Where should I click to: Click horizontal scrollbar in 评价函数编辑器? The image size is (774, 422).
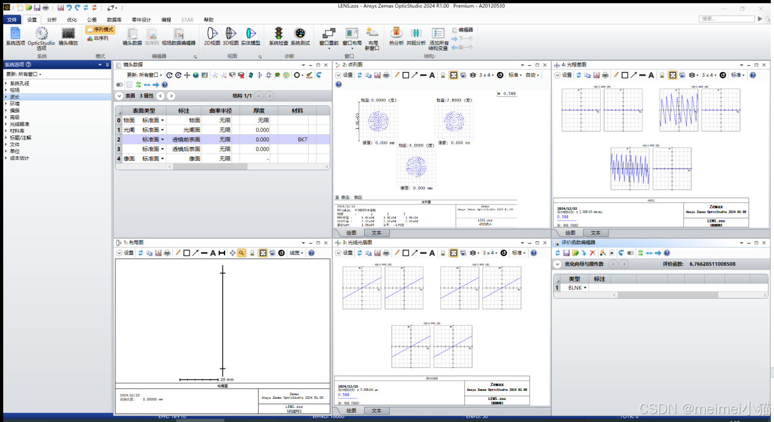click(668, 295)
